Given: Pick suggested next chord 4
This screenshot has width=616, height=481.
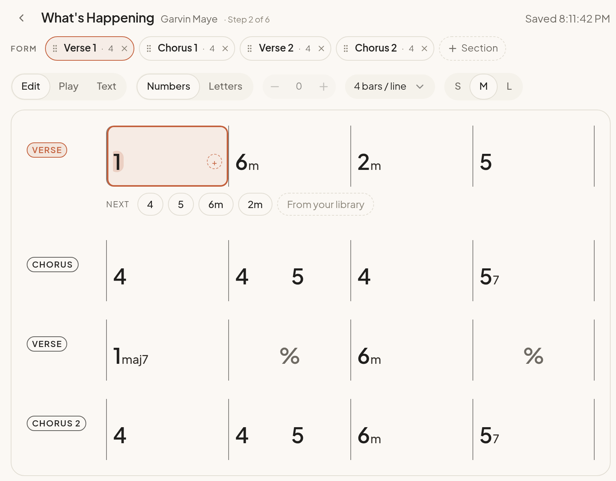Looking at the screenshot, I should pyautogui.click(x=150, y=205).
